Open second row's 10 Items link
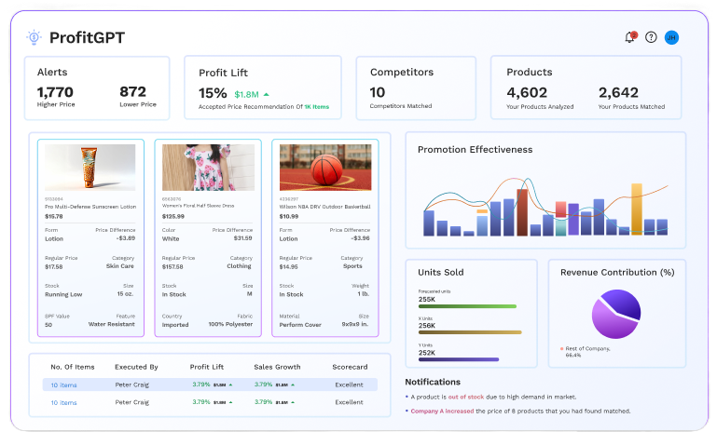Image resolution: width=717 pixels, height=432 pixels. click(64, 402)
